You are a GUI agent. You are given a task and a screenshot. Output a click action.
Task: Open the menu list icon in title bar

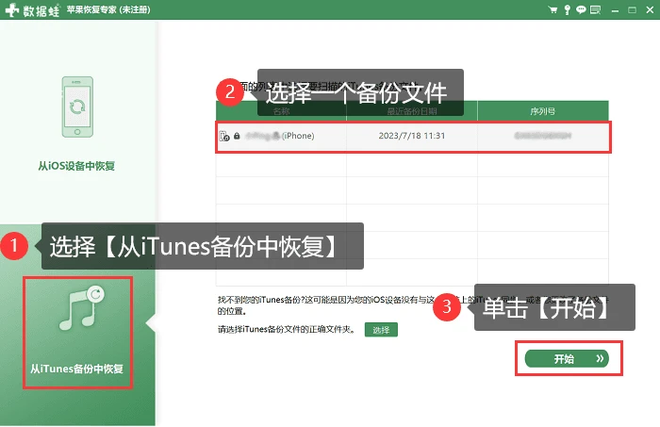click(595, 9)
